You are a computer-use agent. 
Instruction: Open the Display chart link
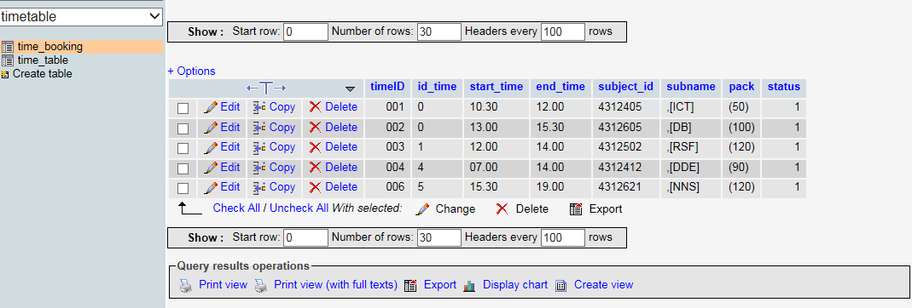tap(515, 285)
